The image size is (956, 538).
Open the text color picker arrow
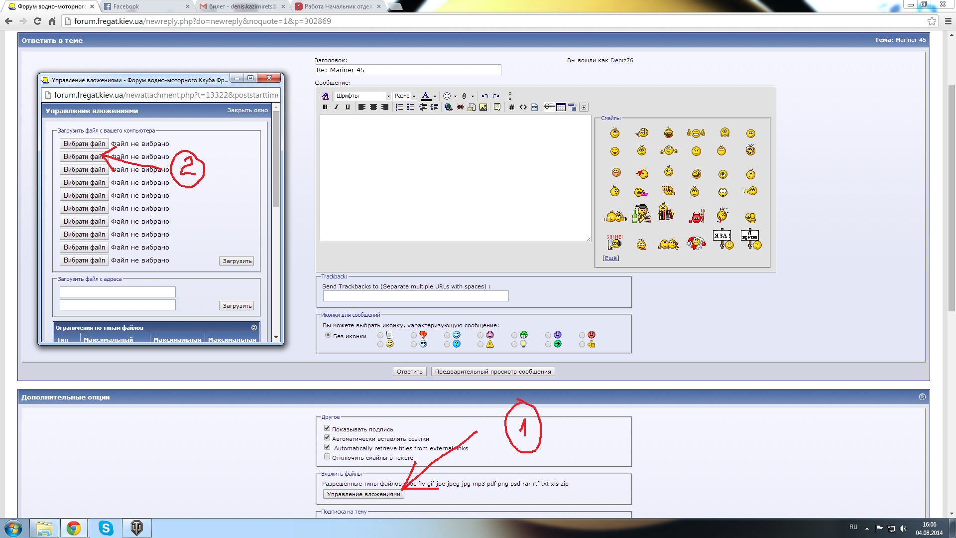coord(435,96)
